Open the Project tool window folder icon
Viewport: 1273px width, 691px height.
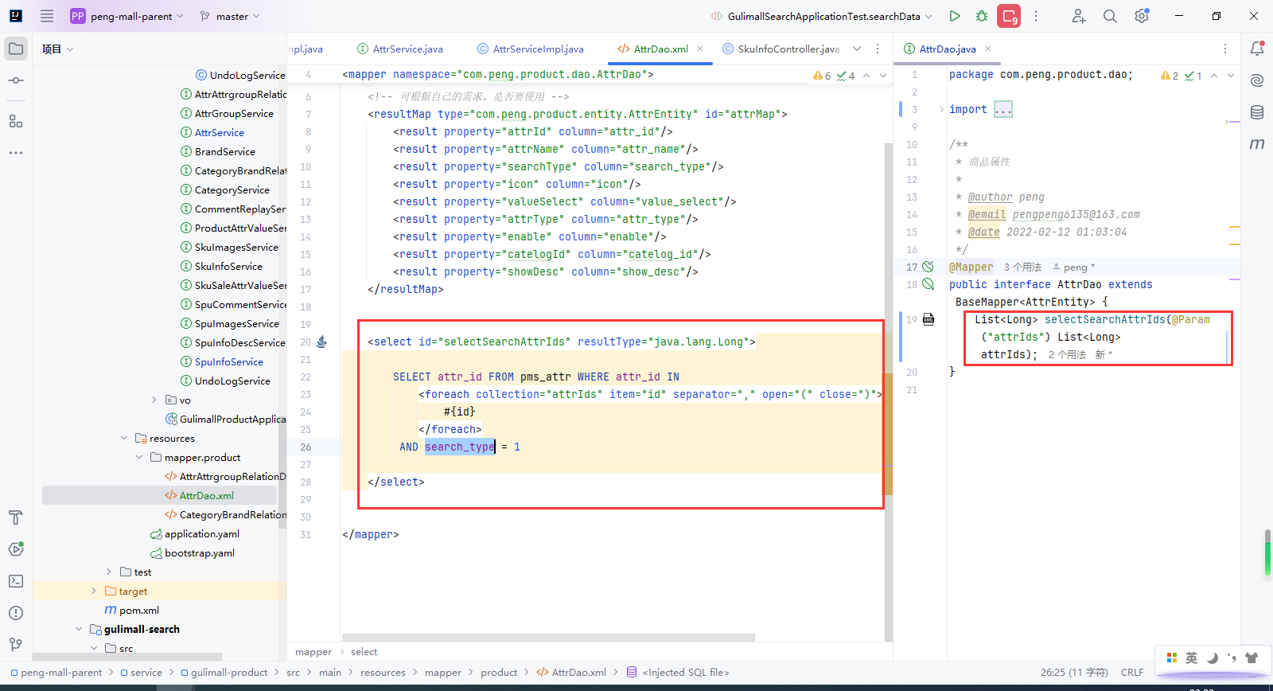16,49
